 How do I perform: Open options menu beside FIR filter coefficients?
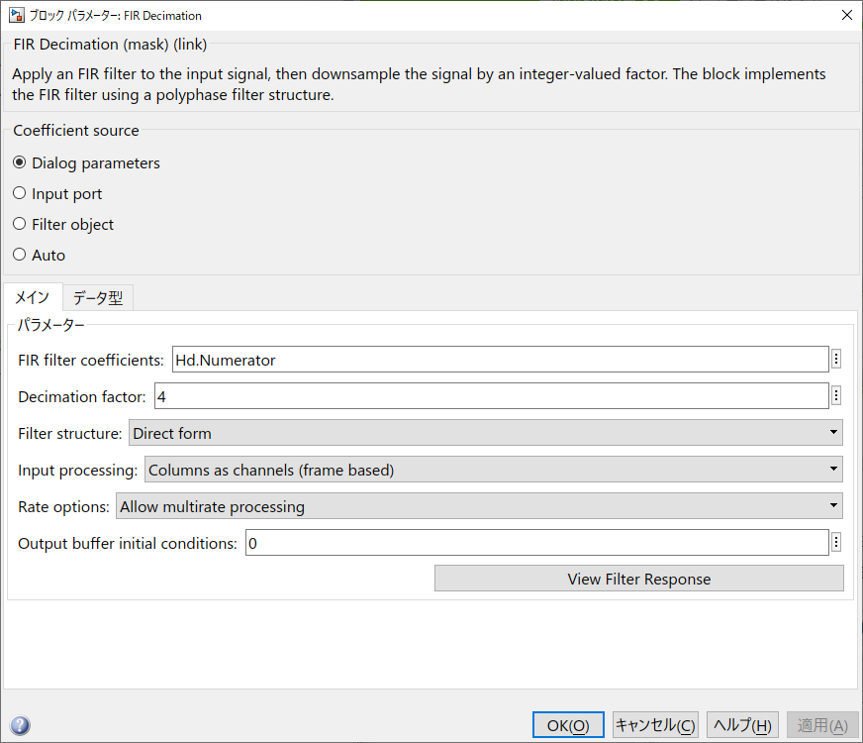836,359
